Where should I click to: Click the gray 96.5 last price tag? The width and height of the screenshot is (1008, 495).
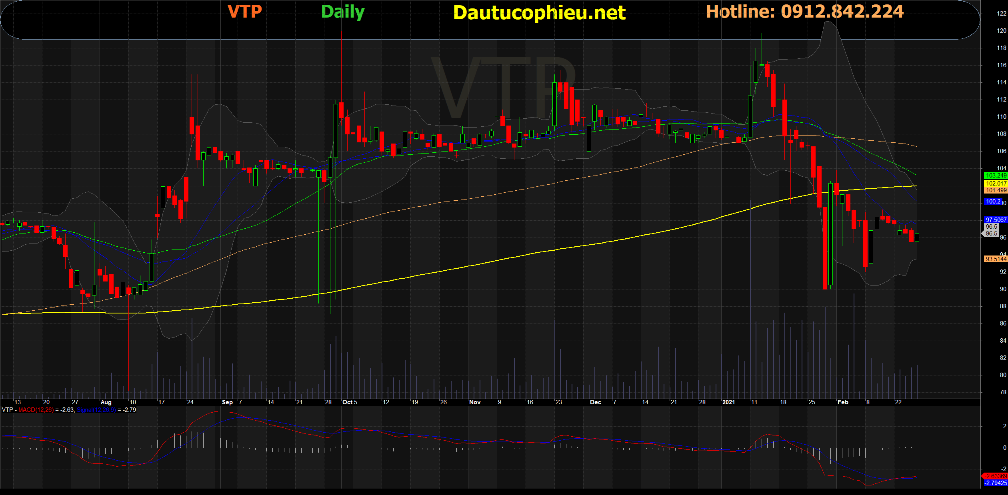[x=991, y=234]
